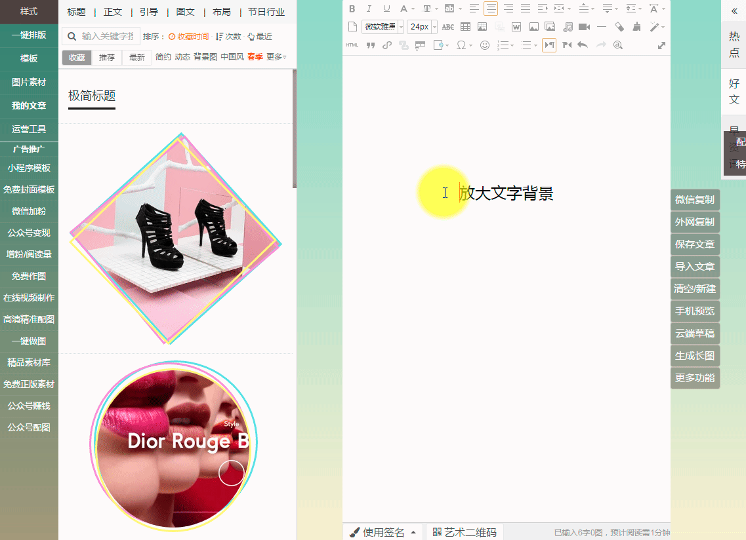Undo the last action
Viewport: 746px width, 540px height.
583,45
